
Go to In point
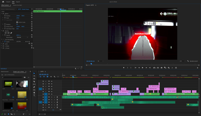tap(136, 68)
